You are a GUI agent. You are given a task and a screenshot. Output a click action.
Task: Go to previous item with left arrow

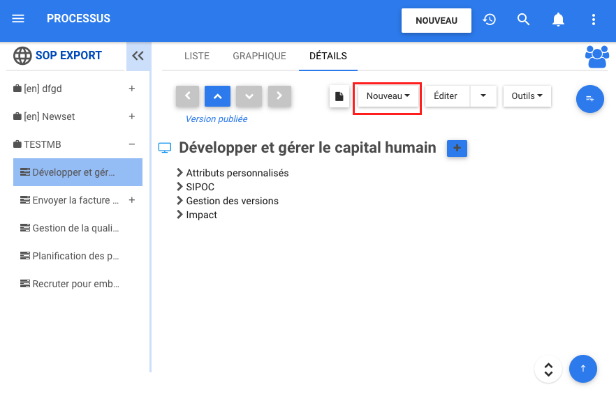pyautogui.click(x=187, y=96)
